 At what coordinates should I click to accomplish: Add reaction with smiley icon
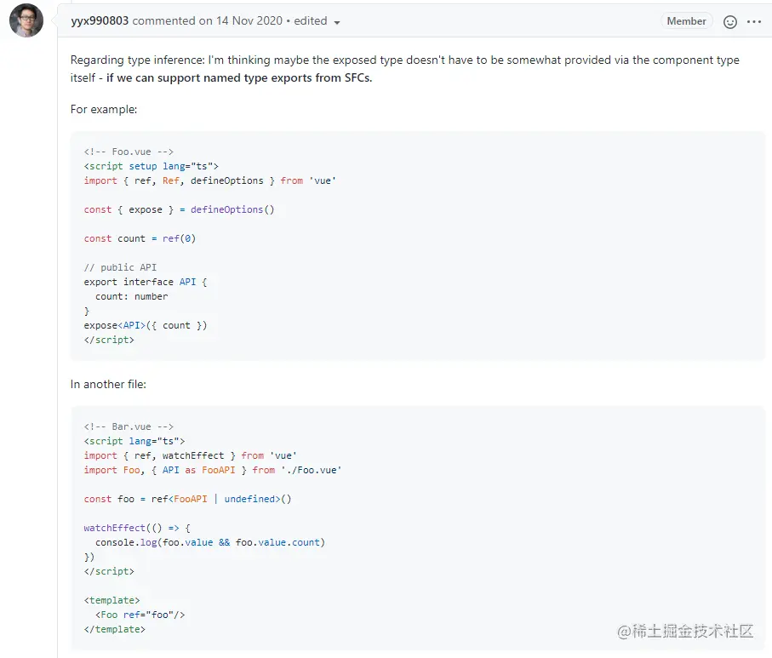(x=730, y=21)
